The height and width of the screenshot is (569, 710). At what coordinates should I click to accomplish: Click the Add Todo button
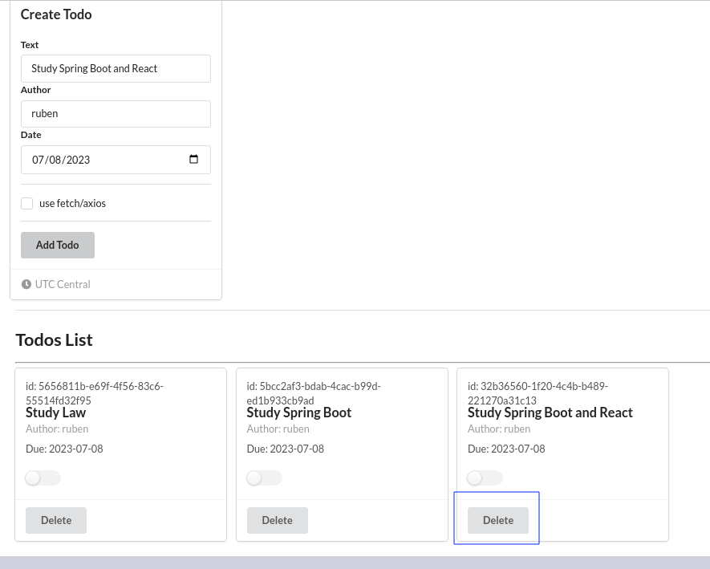click(58, 245)
